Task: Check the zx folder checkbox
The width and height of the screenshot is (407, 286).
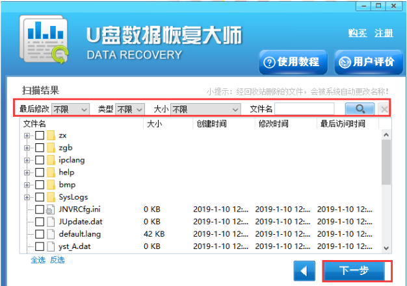Action: [x=40, y=135]
